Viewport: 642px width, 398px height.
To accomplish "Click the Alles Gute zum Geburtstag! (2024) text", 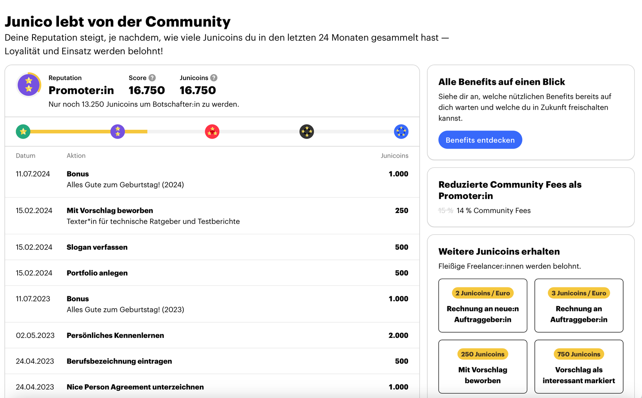I will (125, 185).
